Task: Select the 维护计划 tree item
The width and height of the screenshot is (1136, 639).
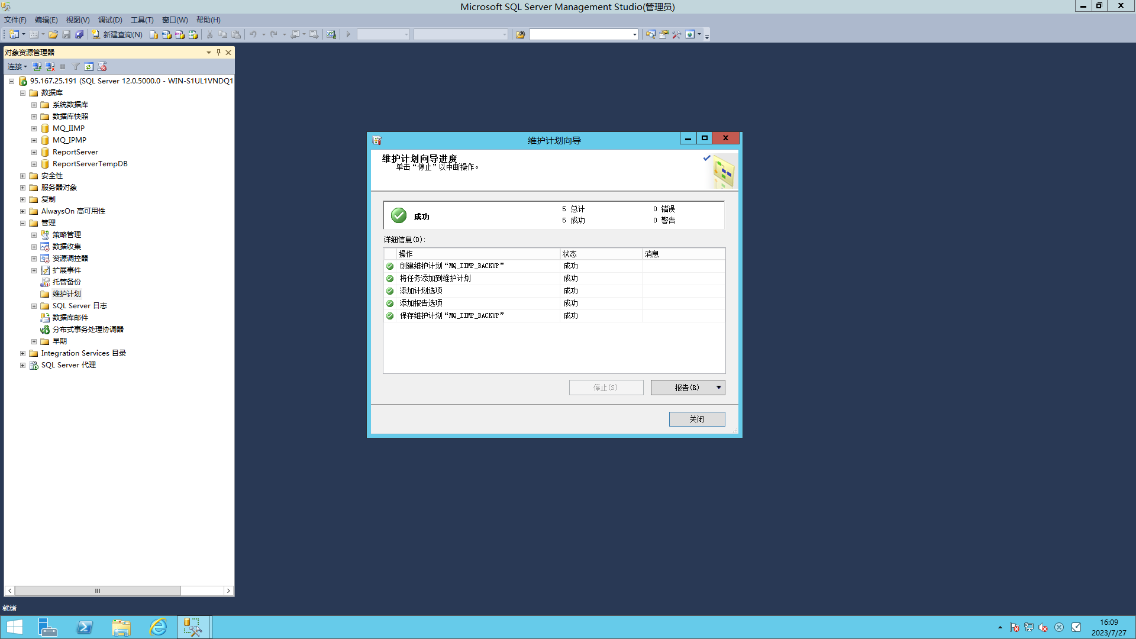Action: [66, 294]
